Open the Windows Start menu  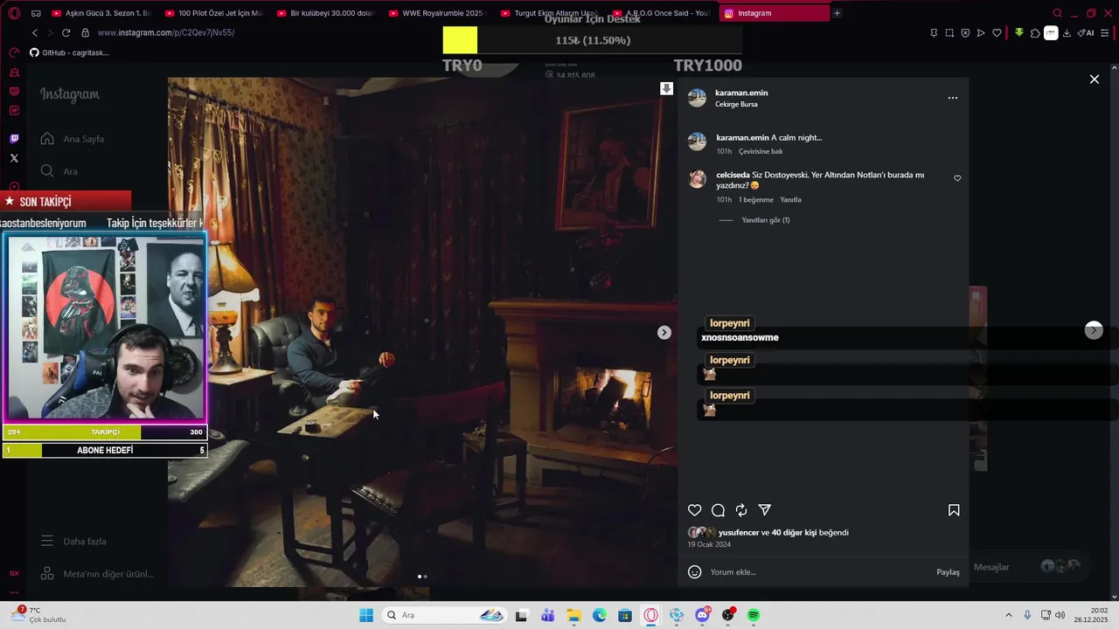(365, 616)
